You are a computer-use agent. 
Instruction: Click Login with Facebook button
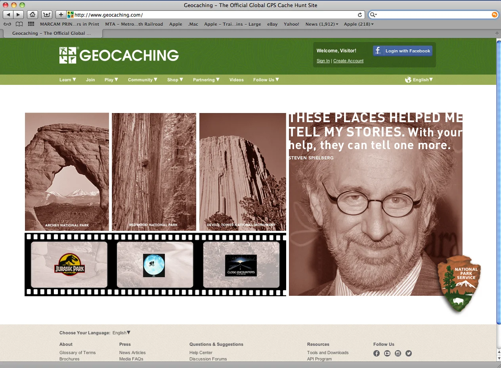click(x=403, y=51)
